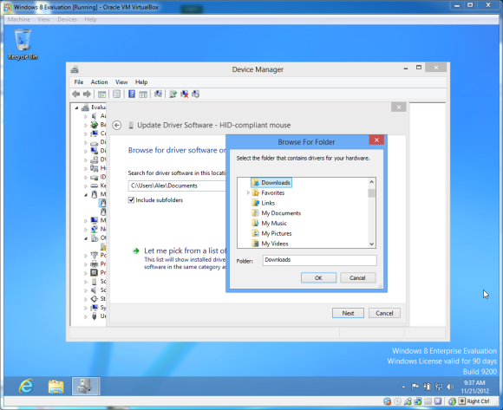Click the VirtualBox mouse integration status icon
The image size is (503, 410).
(x=452, y=401)
